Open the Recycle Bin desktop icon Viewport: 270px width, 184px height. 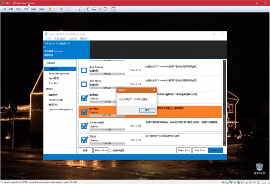[259, 169]
